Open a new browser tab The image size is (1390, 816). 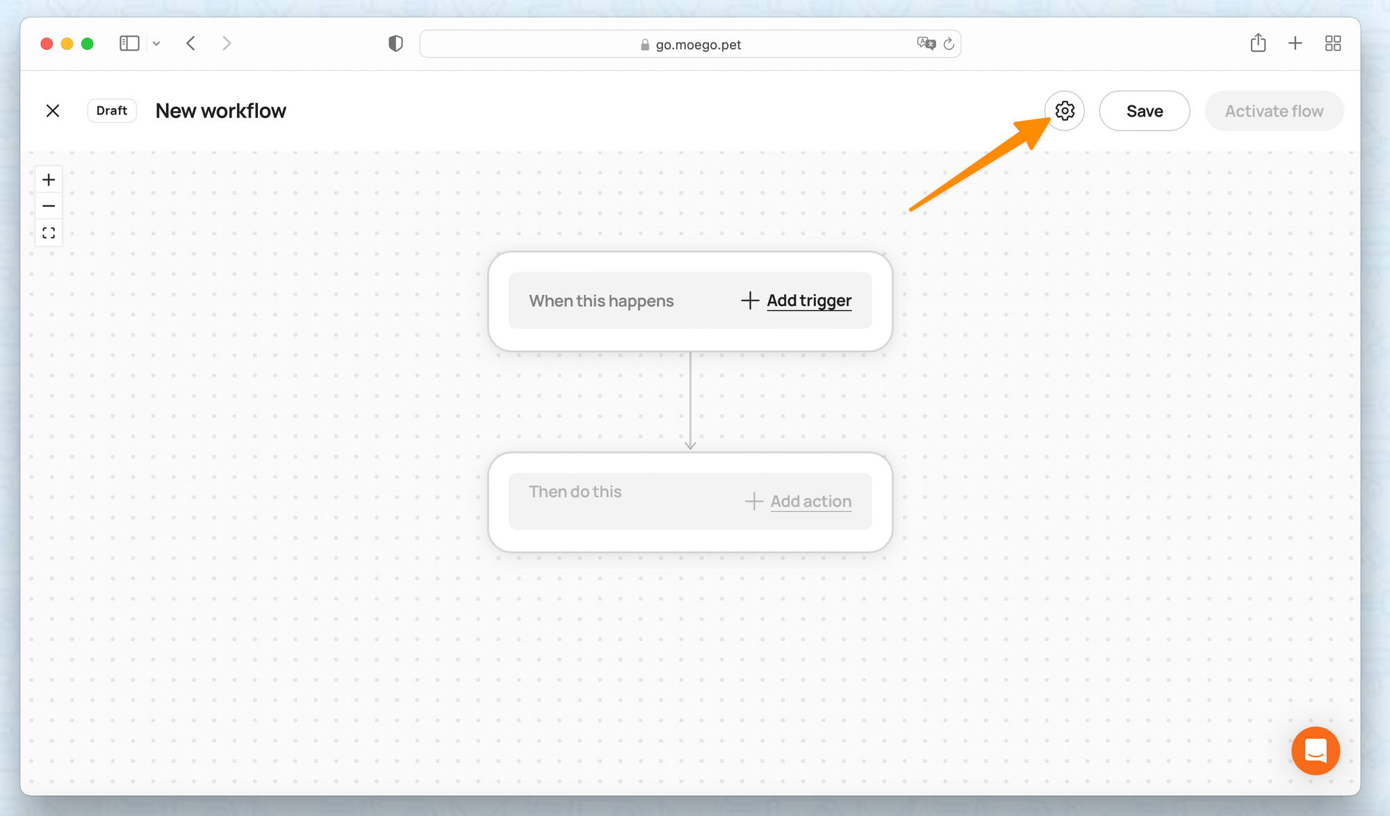click(x=1295, y=44)
